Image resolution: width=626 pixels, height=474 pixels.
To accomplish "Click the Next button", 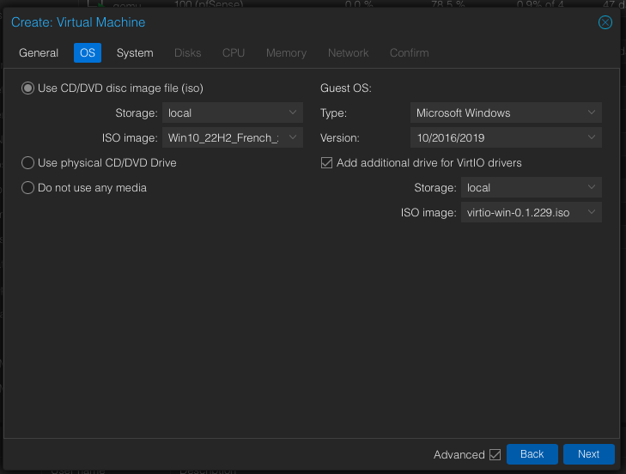I will coord(588,454).
